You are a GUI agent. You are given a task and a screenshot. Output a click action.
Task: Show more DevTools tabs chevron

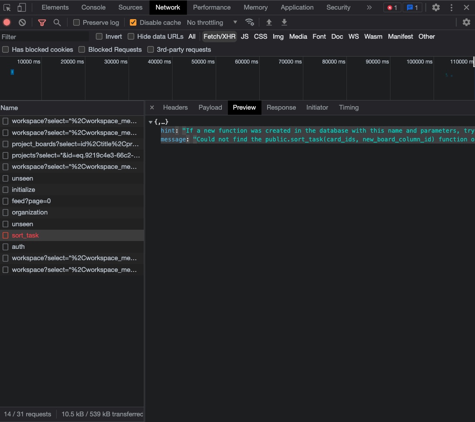coord(369,7)
